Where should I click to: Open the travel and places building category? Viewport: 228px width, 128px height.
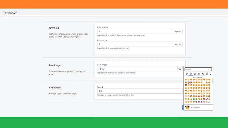coord(207,74)
